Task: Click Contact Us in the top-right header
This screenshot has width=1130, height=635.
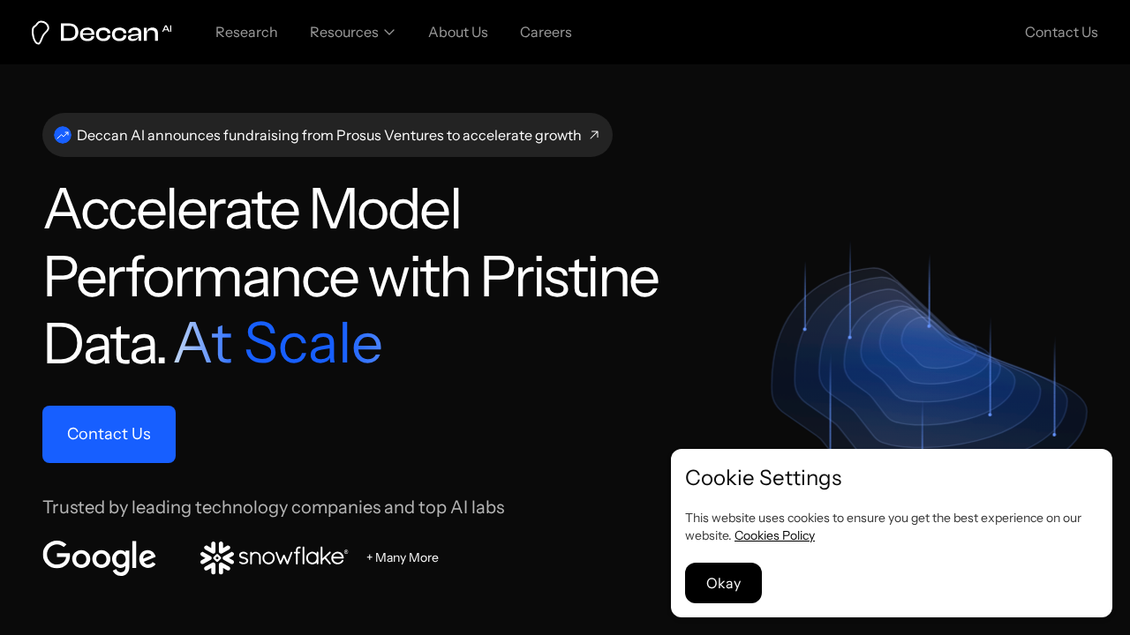Action: 1061,33
